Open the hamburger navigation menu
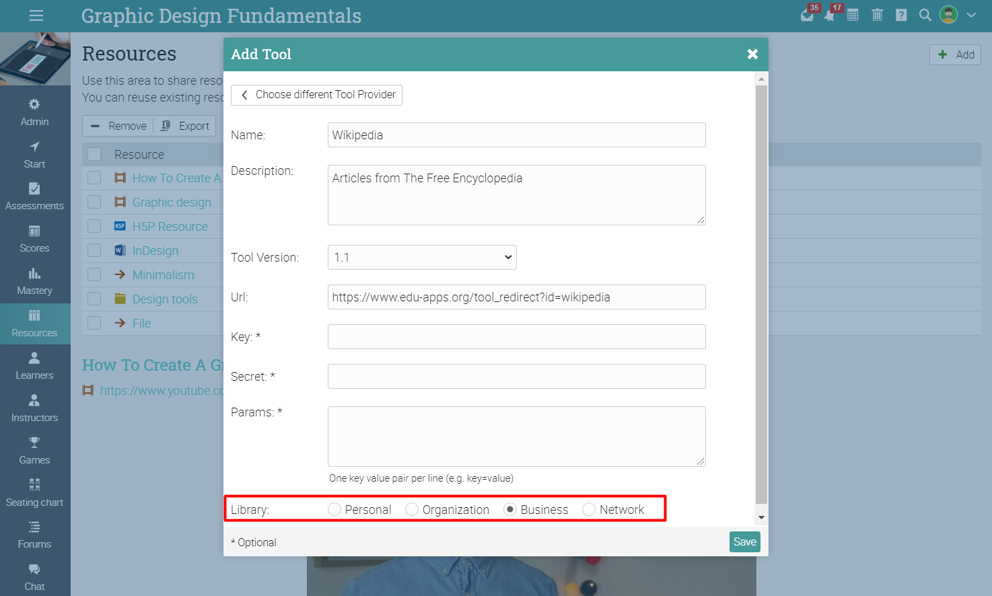This screenshot has height=596, width=992. (36, 15)
